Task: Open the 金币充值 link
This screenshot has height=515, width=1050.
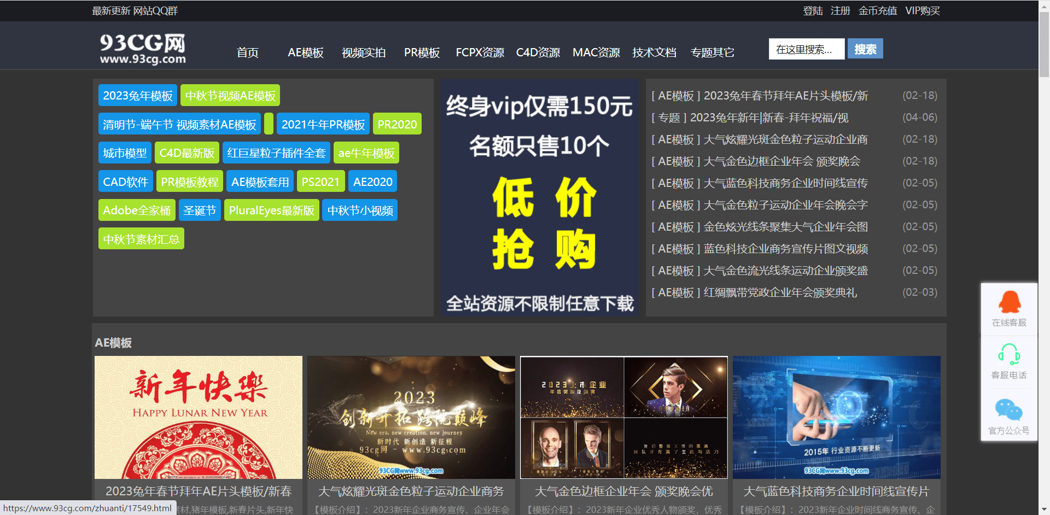Action: coord(878,11)
